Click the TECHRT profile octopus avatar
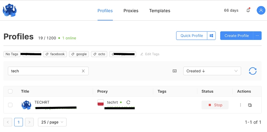 [26, 105]
